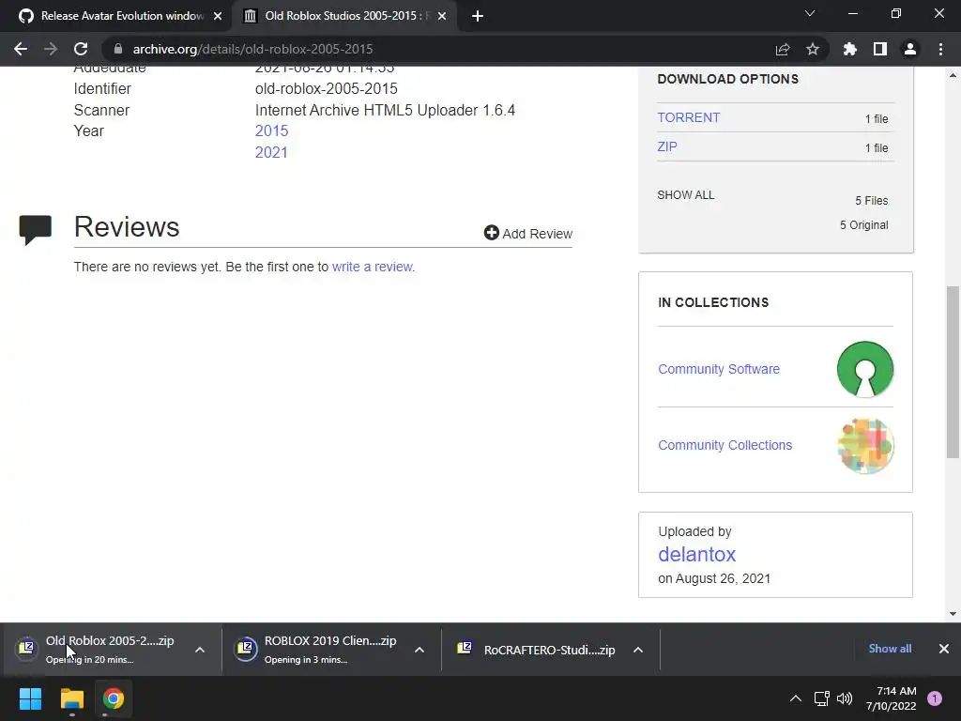Share this page via share icon
The width and height of the screenshot is (961, 721).
point(783,49)
